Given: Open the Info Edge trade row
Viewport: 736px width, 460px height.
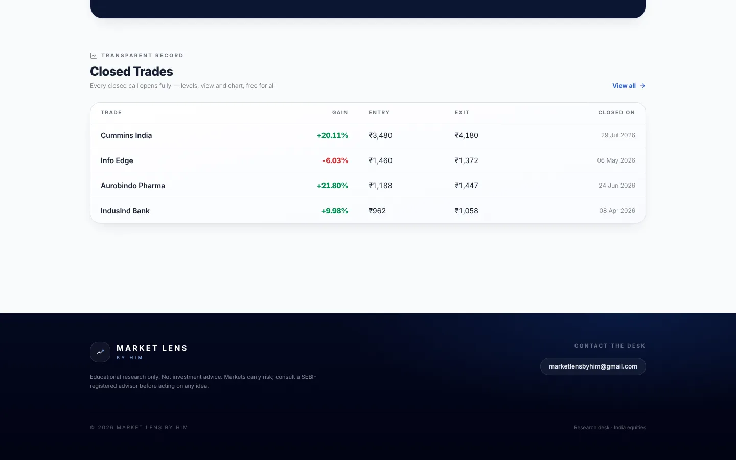Looking at the screenshot, I should click(368, 160).
